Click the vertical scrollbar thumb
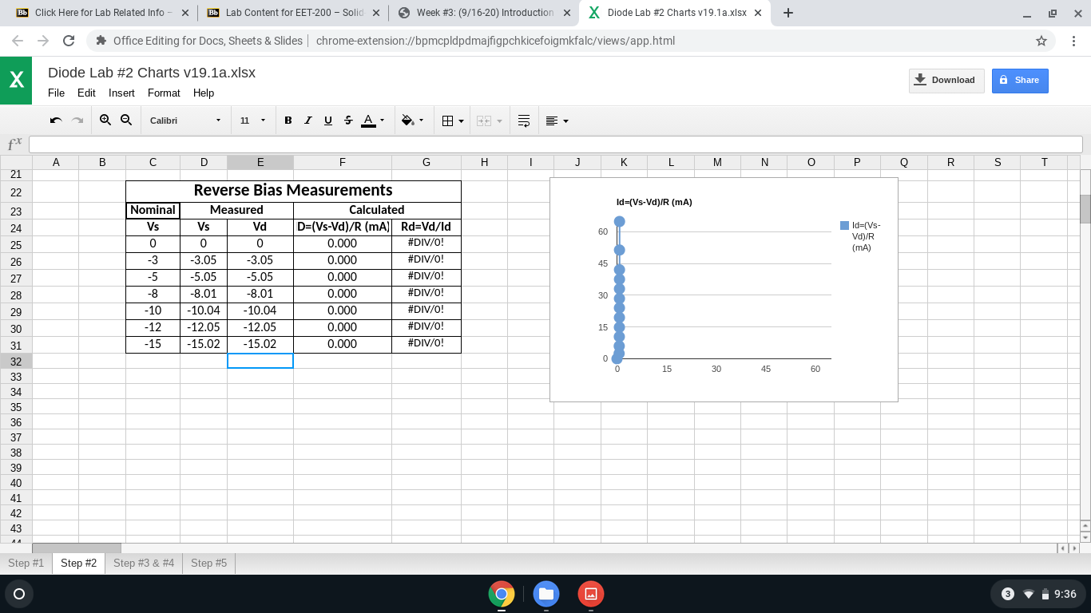Viewport: 1091px width, 613px height. [1085, 209]
